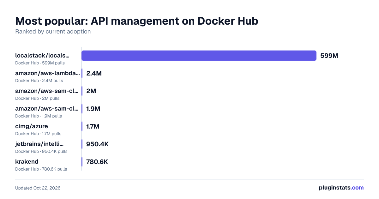The height and width of the screenshot is (199, 379).
Task: Click the 2M value label
Action: pyautogui.click(x=91, y=91)
